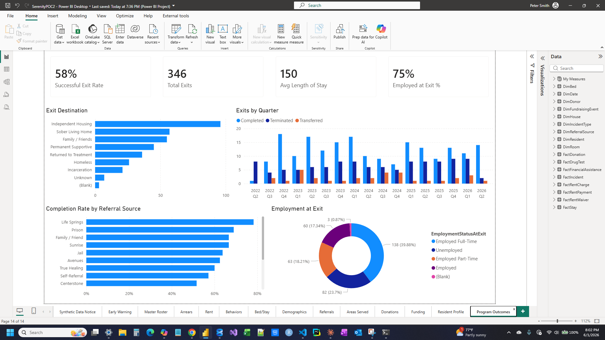Open TMDL view
This screenshot has width=605, height=340.
[7, 107]
